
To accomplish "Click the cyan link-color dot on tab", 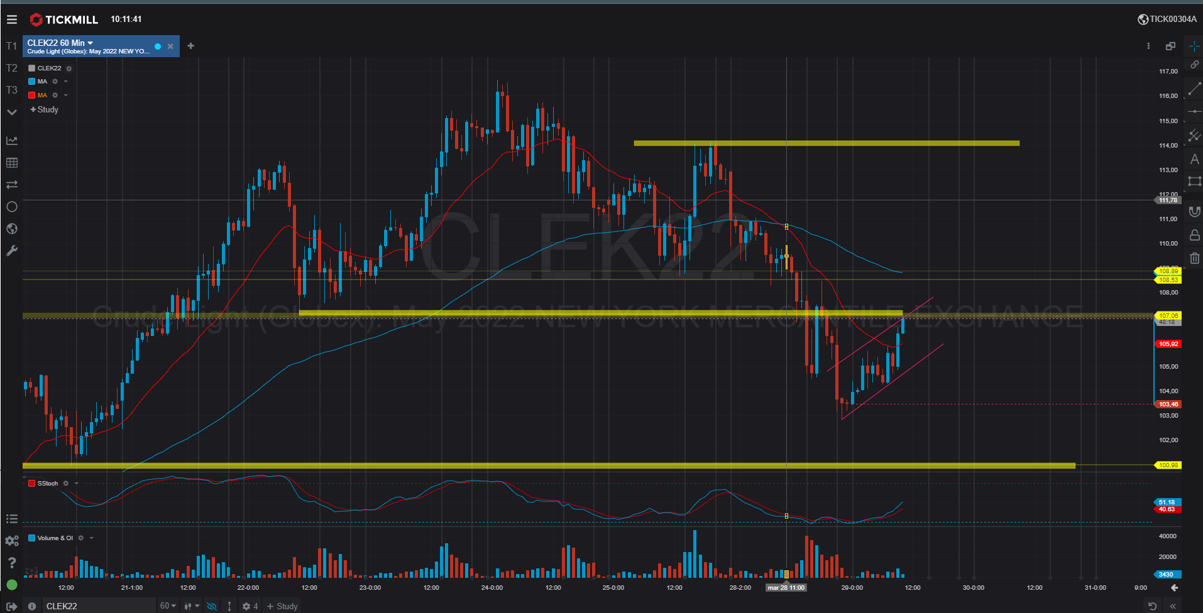I will (158, 46).
